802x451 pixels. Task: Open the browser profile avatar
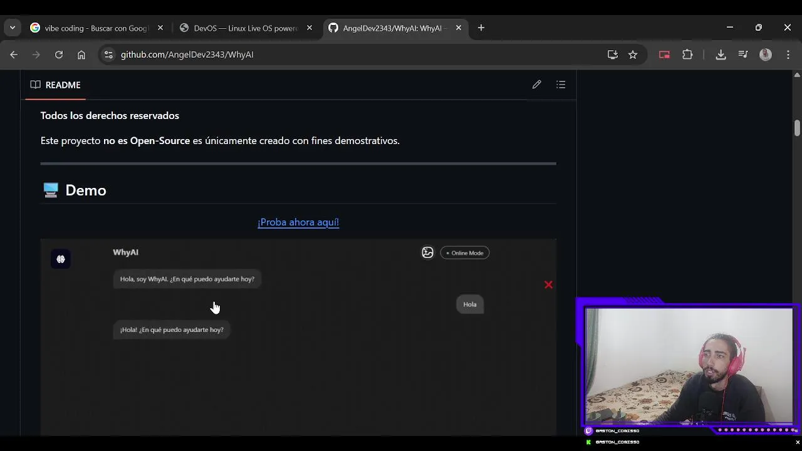click(x=766, y=54)
